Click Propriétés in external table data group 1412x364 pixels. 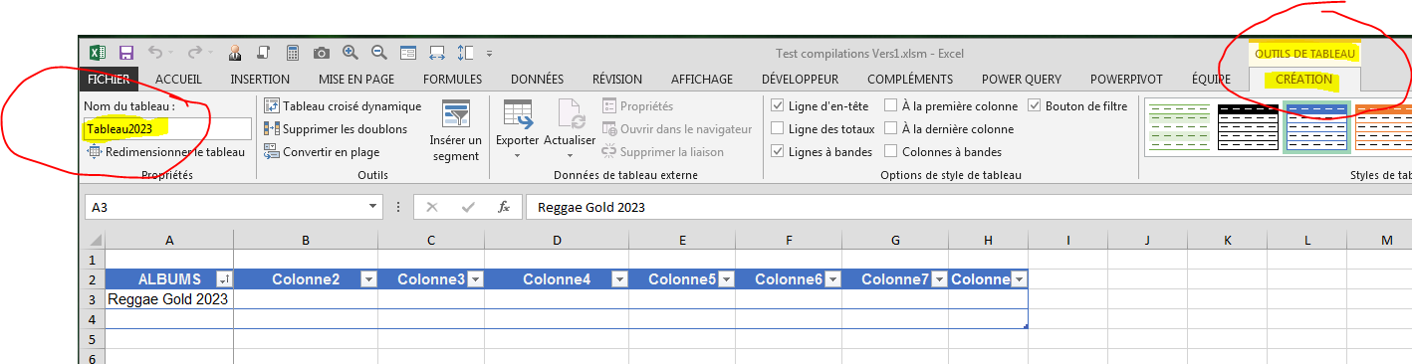coord(638,106)
